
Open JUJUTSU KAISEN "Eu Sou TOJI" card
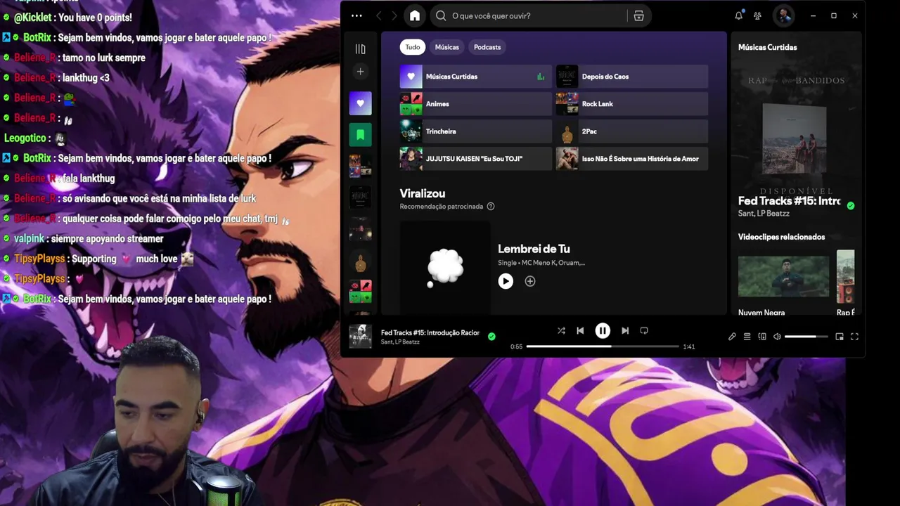[x=476, y=159]
